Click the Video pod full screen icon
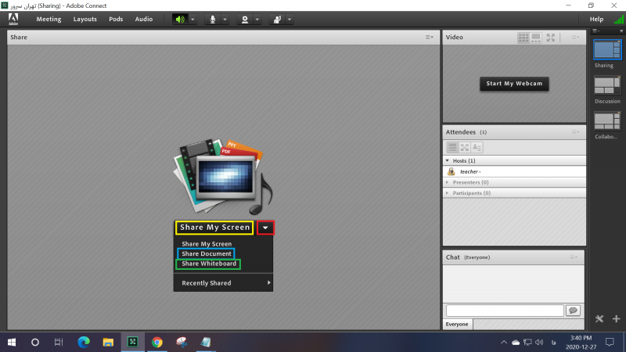This screenshot has height=352, width=626. [x=551, y=37]
